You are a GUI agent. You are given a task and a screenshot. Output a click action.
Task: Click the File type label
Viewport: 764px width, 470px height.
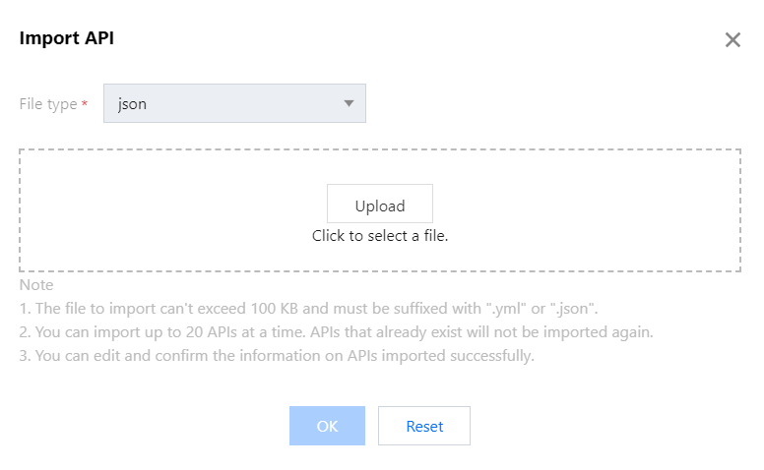(48, 103)
